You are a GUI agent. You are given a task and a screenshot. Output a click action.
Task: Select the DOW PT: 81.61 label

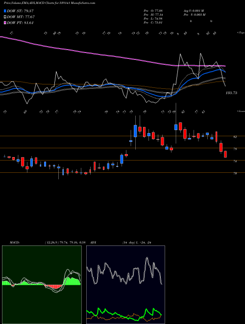coord(20,23)
